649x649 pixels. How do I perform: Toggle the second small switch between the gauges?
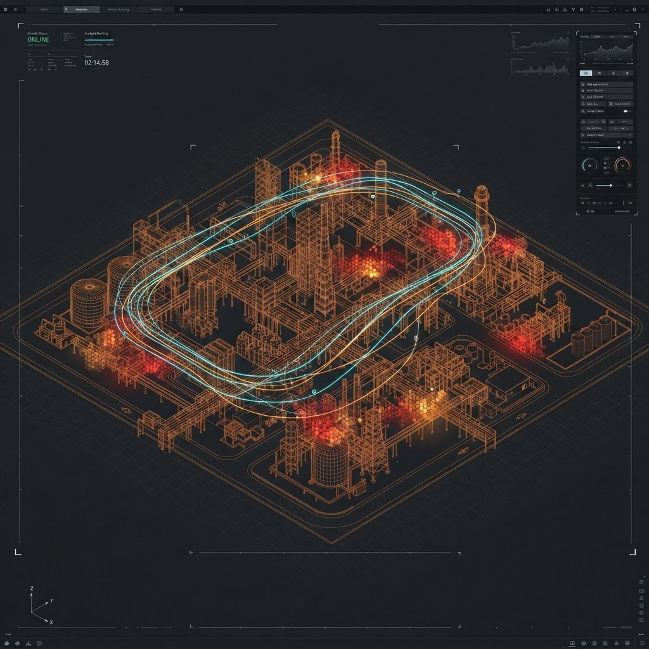point(607,163)
